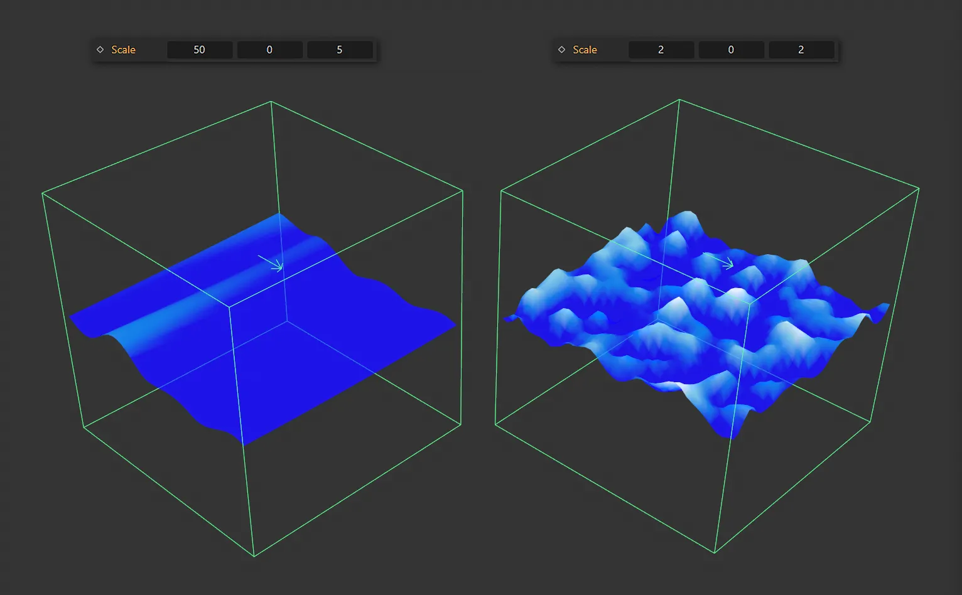Select the right Scale parameter label
This screenshot has width=962, height=595.
point(585,50)
